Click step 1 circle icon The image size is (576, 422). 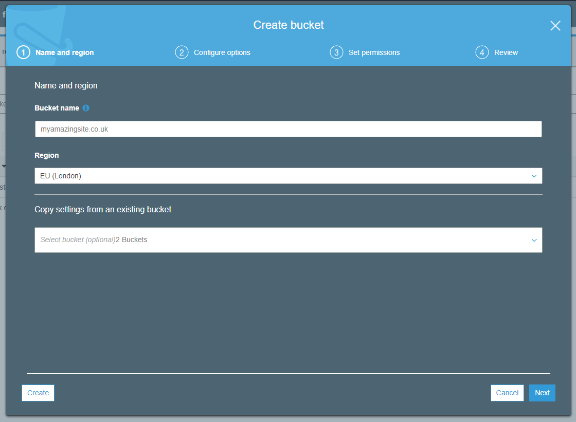coord(23,52)
